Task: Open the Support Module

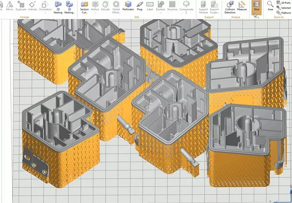Action: pyautogui.click(x=204, y=7)
